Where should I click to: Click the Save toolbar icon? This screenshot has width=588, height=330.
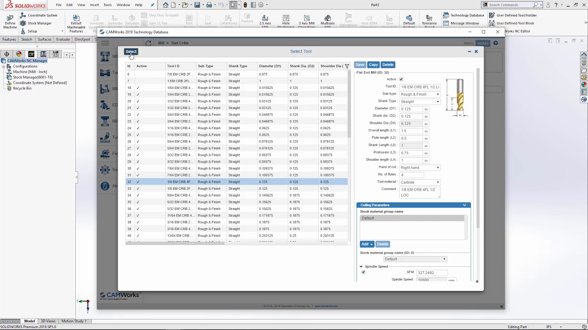(197, 5)
